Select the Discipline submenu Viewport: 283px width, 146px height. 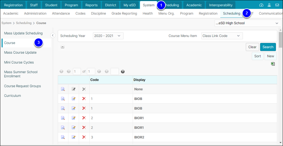(98, 13)
